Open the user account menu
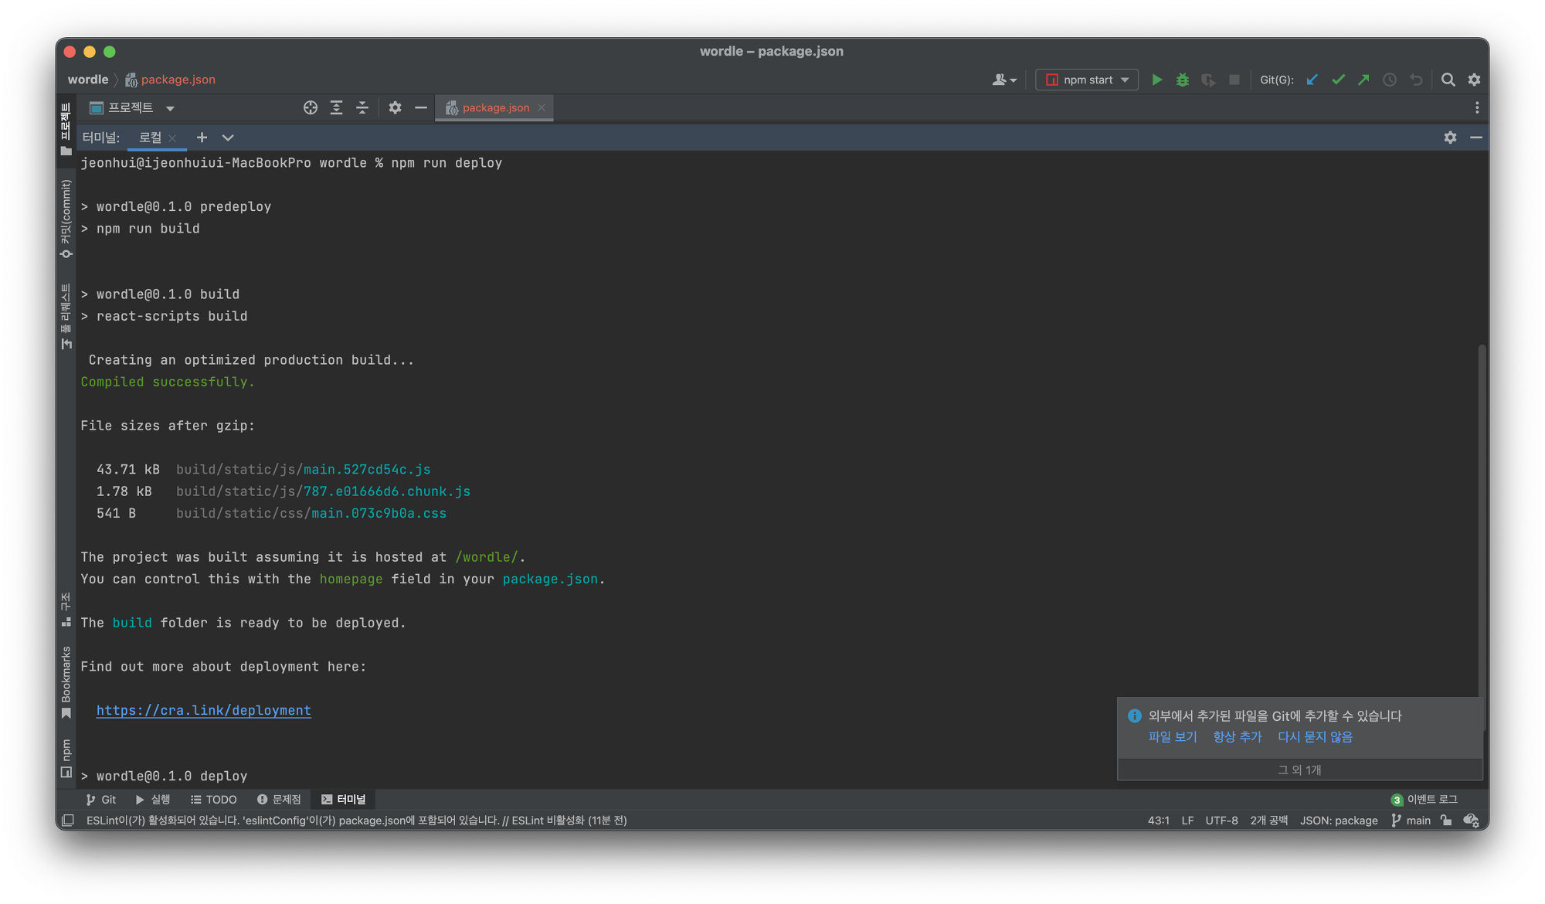The width and height of the screenshot is (1545, 904). point(1004,80)
